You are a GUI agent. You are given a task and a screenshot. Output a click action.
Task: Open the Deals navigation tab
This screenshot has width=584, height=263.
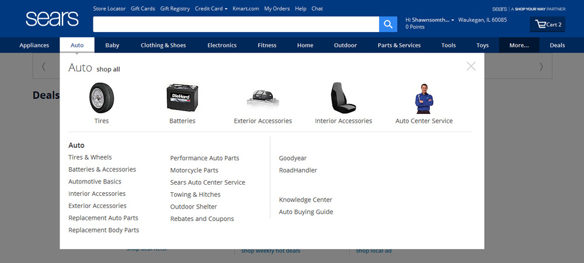(557, 45)
